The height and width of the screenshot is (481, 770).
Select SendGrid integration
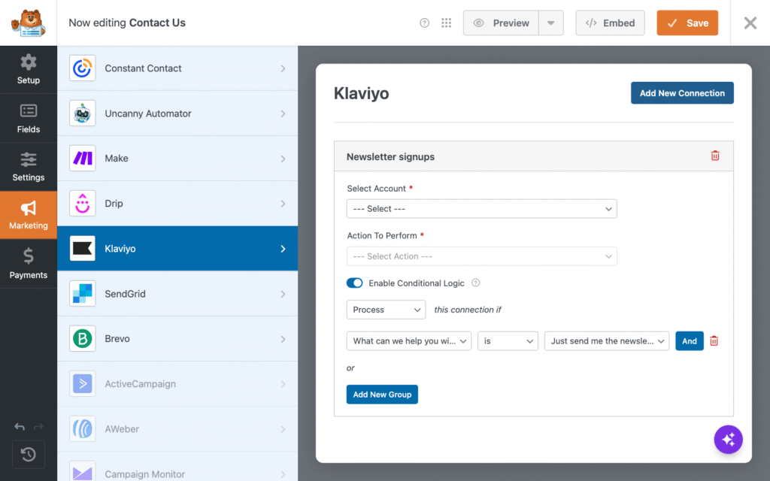pos(177,294)
